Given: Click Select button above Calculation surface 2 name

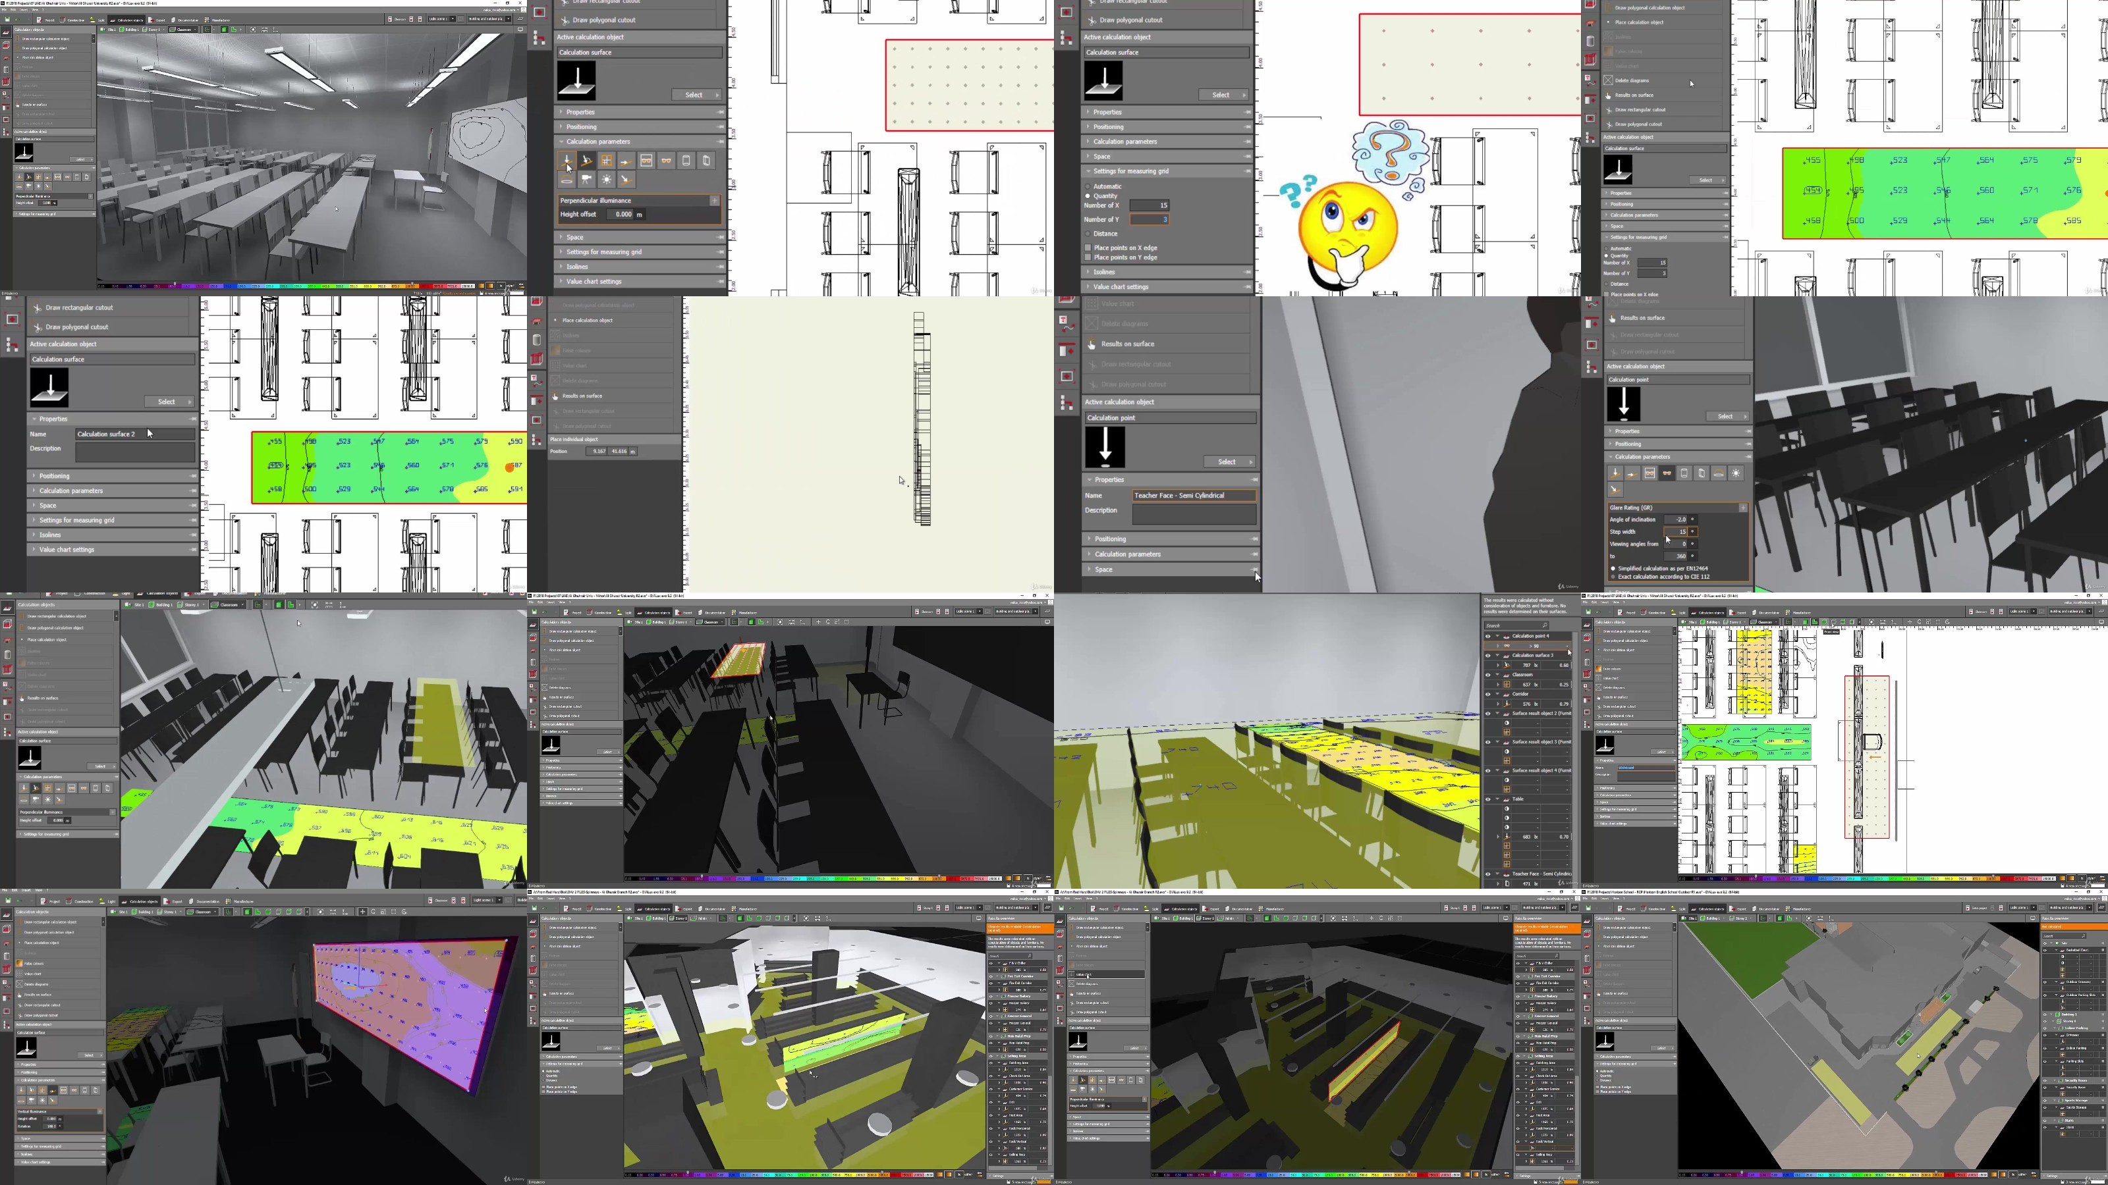Looking at the screenshot, I should (169, 402).
